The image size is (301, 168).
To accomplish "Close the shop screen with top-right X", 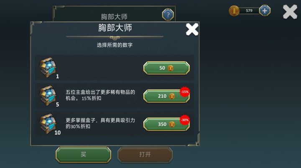I will click(290, 12).
